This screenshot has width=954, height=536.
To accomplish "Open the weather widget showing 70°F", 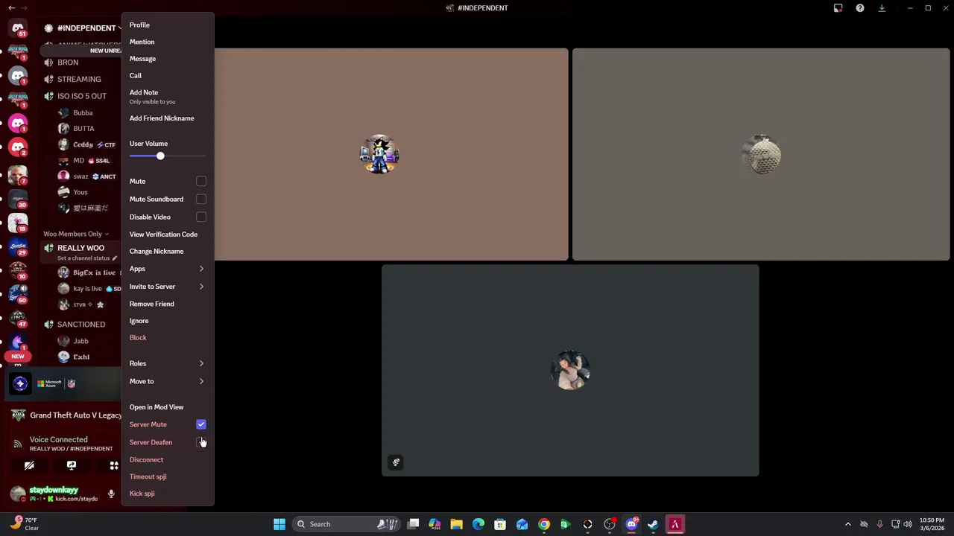I will click(24, 524).
